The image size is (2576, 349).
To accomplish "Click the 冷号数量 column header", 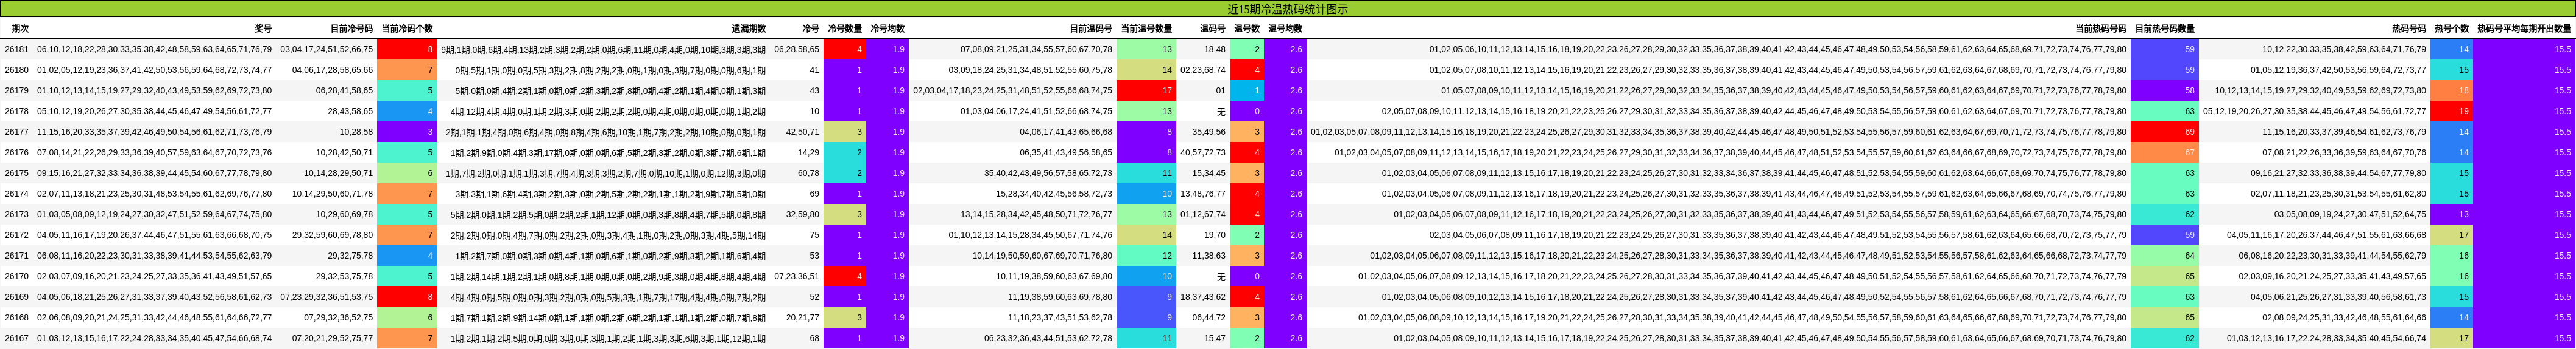I will coord(845,29).
